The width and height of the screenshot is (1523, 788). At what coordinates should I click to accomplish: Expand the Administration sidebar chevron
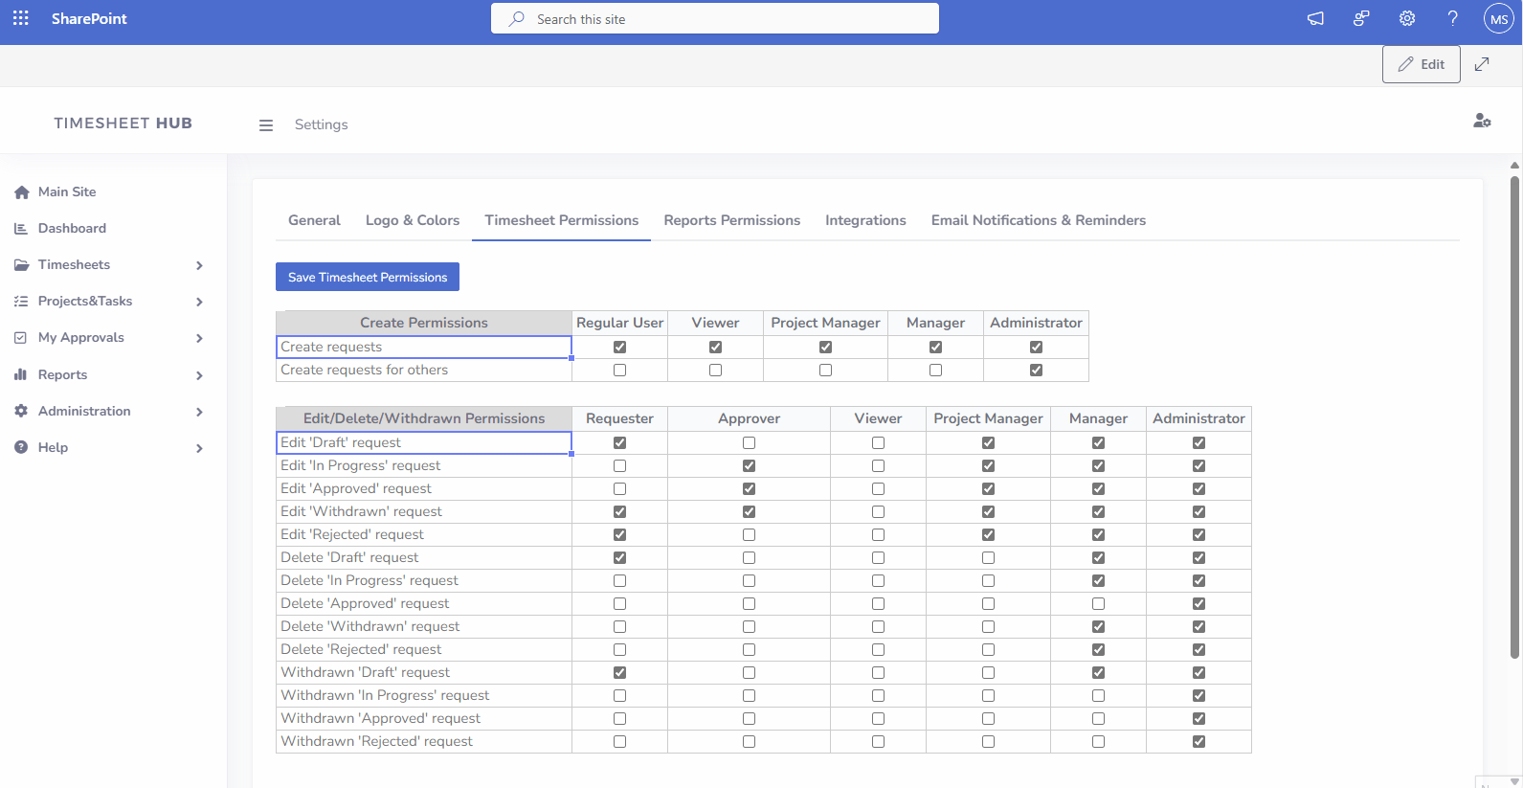199,412
